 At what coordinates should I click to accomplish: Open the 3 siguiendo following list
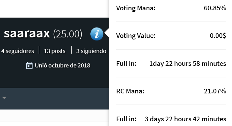coord(91,51)
